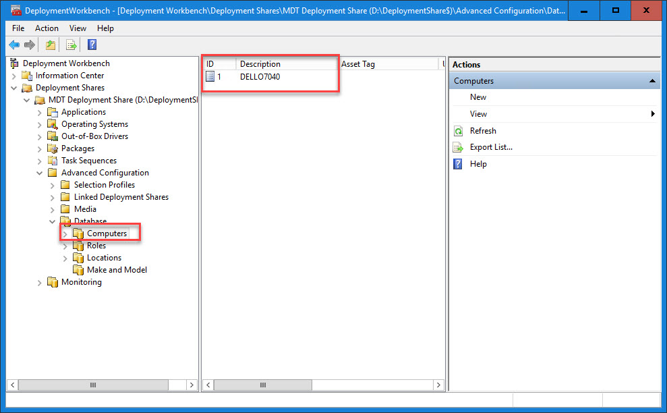667x413 pixels.
Task: Collapse the Advanced Configuration tree node
Action: (x=40, y=173)
